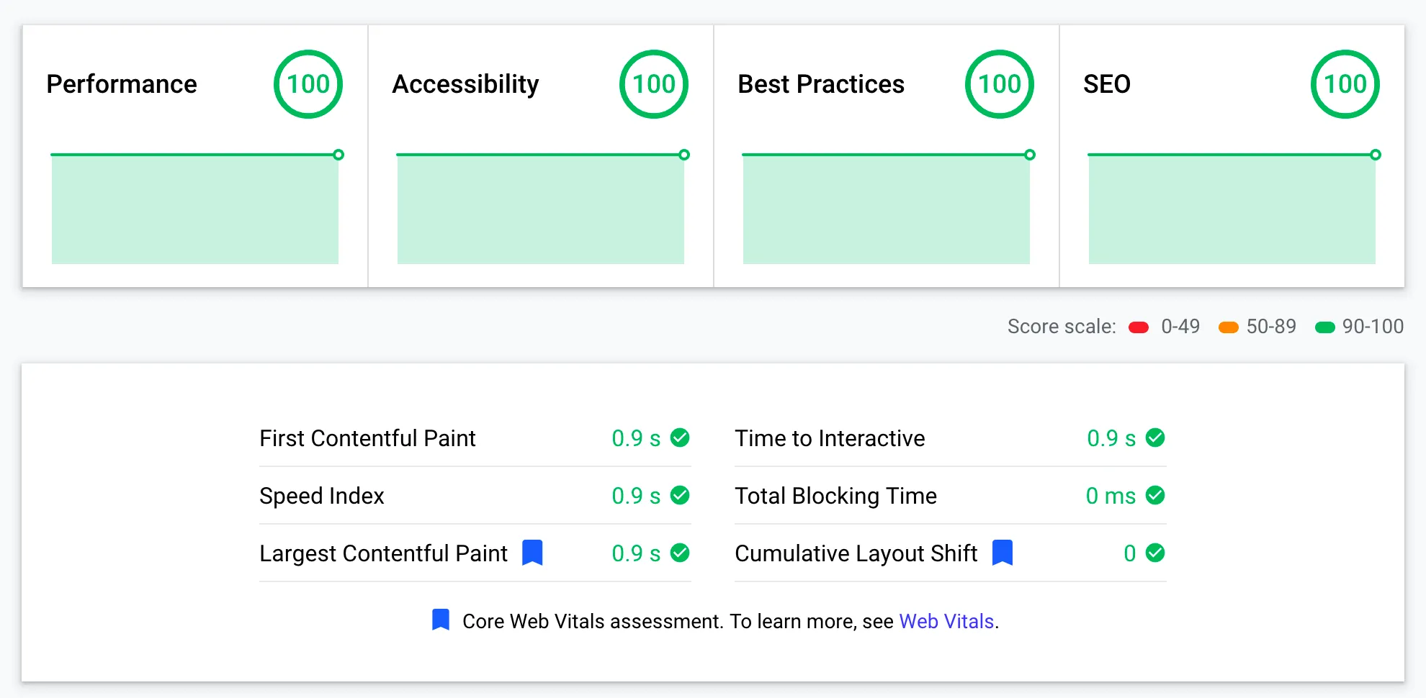Click the Cumulative Layout Shift metric label
Image resolution: width=1426 pixels, height=698 pixels.
tap(856, 553)
